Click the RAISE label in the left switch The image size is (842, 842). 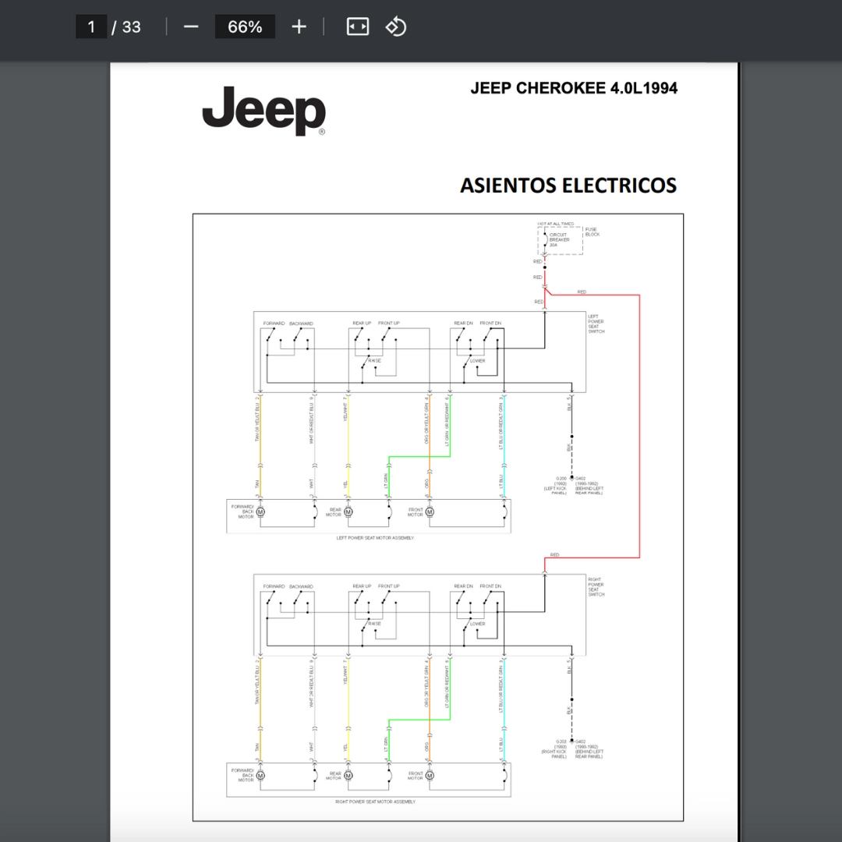click(x=375, y=361)
